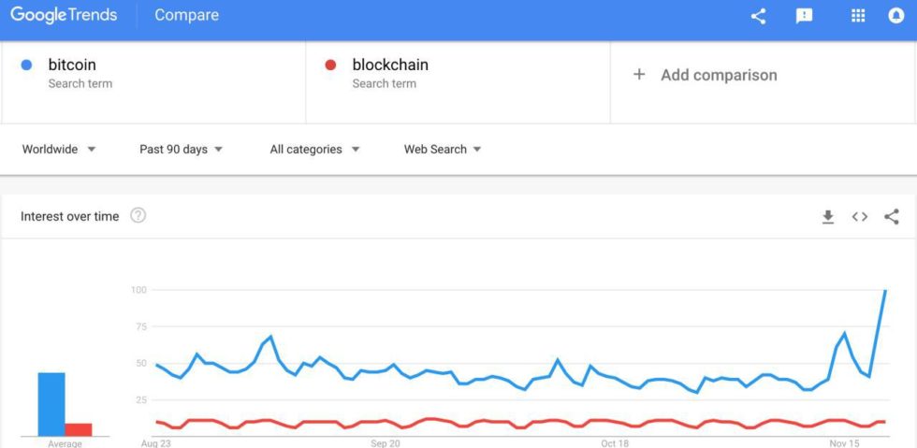Image resolution: width=917 pixels, height=448 pixels.
Task: Expand the Worldwide region dropdown
Action: tap(59, 150)
